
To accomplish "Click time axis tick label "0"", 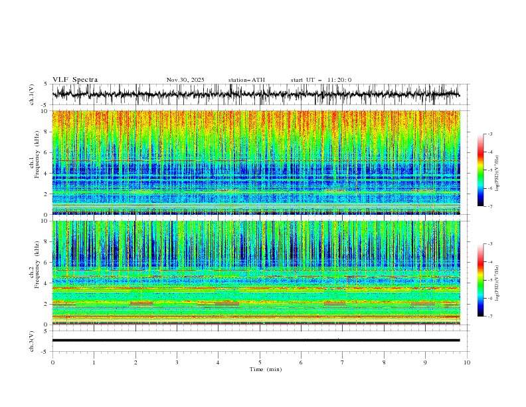I will click(x=52, y=362).
